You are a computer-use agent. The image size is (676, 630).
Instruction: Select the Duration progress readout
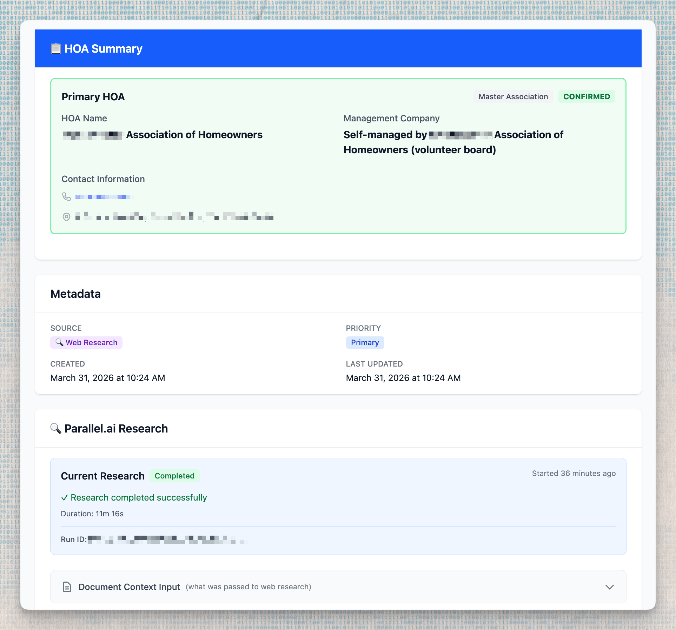92,514
